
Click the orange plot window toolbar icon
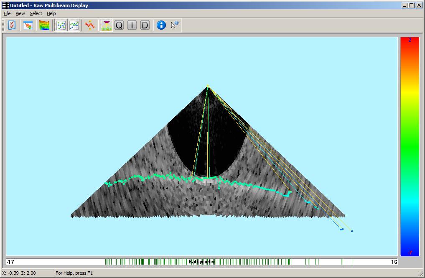point(28,26)
